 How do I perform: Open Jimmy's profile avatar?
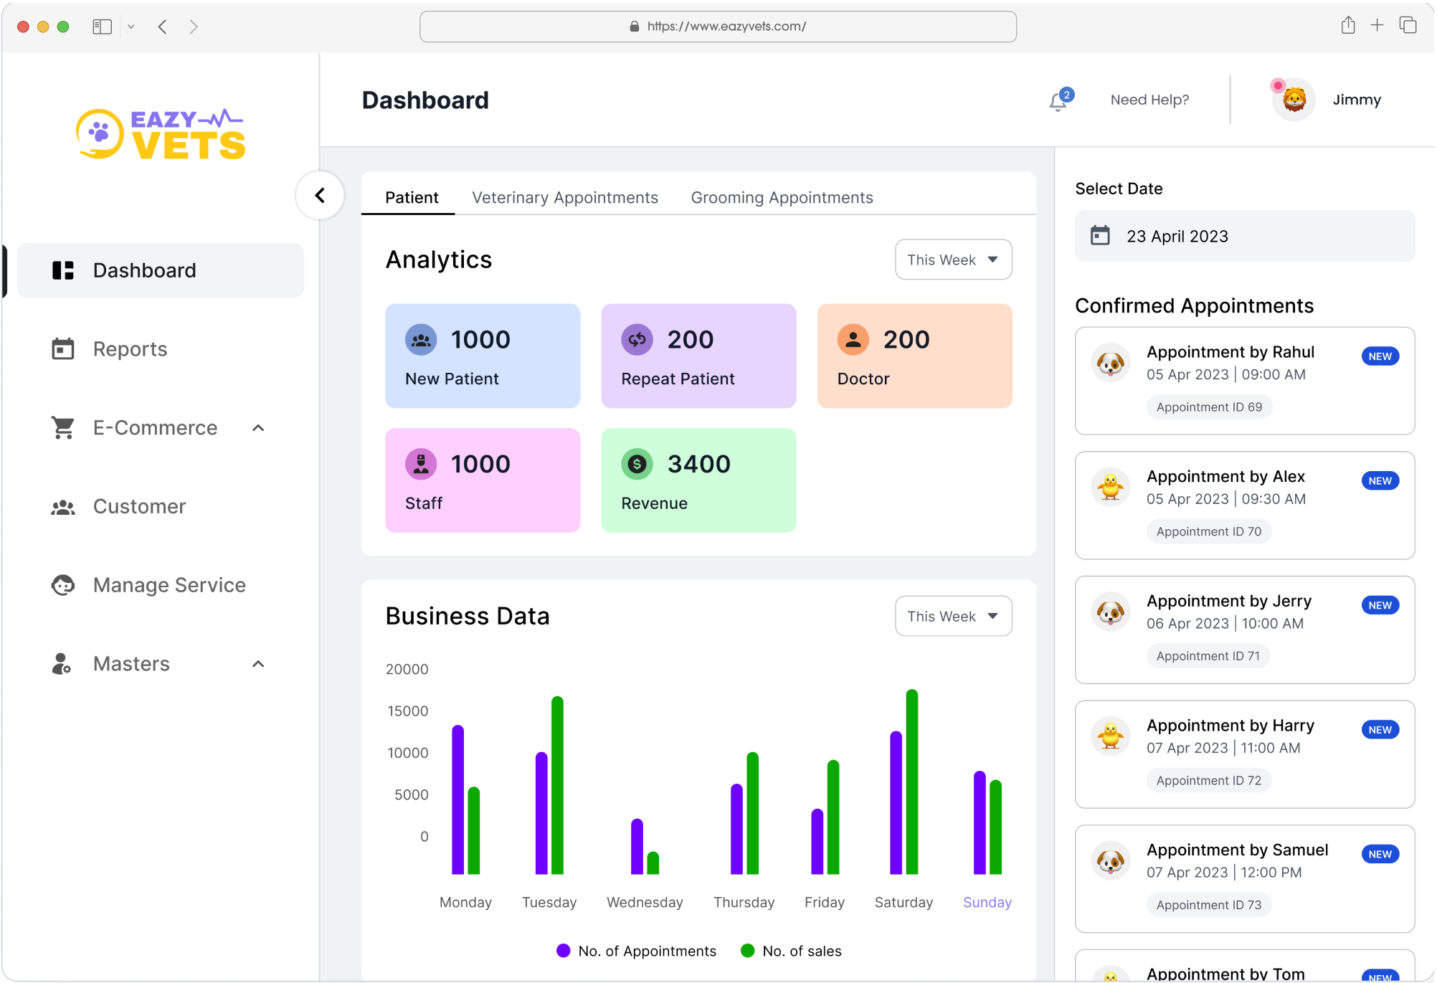coord(1294,100)
